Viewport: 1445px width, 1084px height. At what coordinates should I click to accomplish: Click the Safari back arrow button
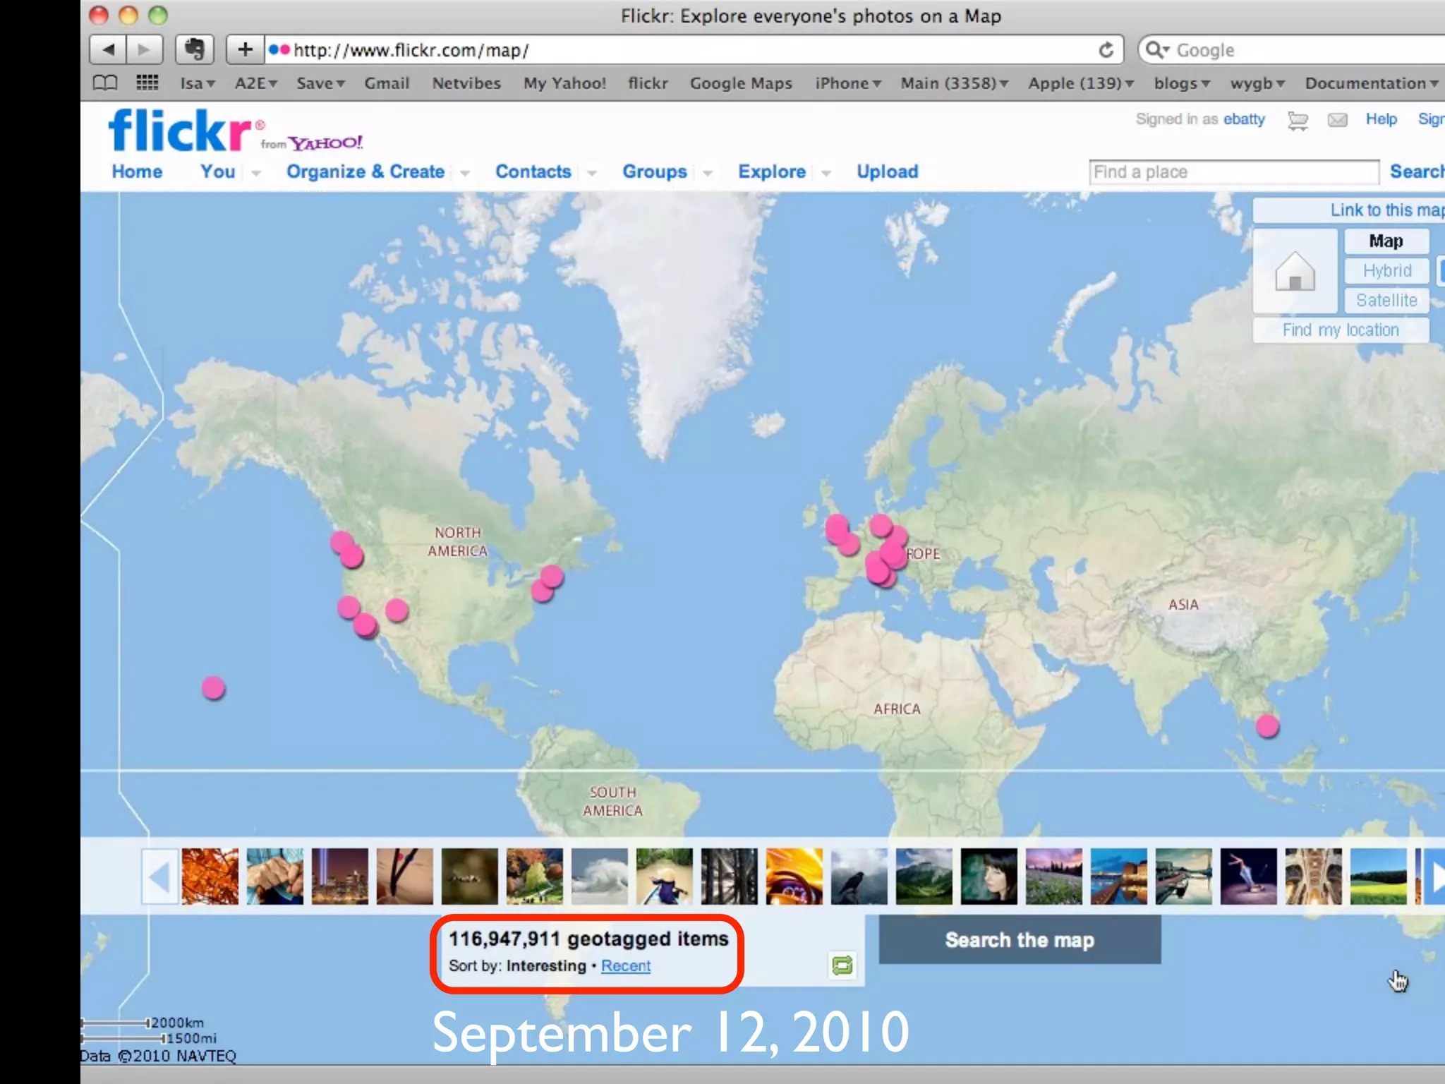coord(108,50)
